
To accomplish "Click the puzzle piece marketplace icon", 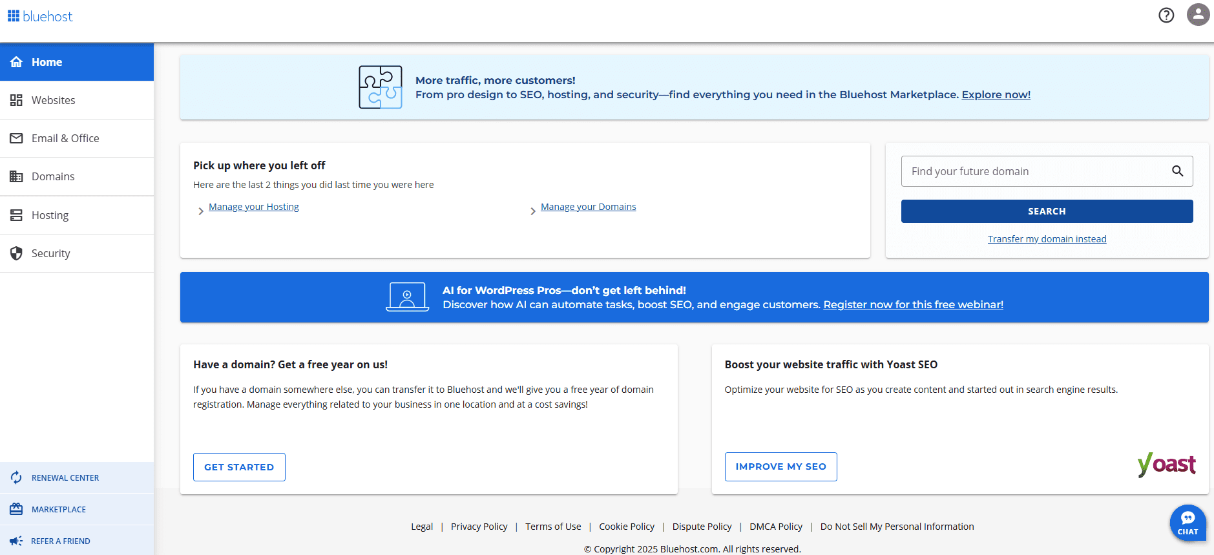I will (x=381, y=87).
